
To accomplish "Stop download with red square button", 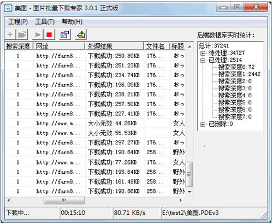I will coord(49,34).
